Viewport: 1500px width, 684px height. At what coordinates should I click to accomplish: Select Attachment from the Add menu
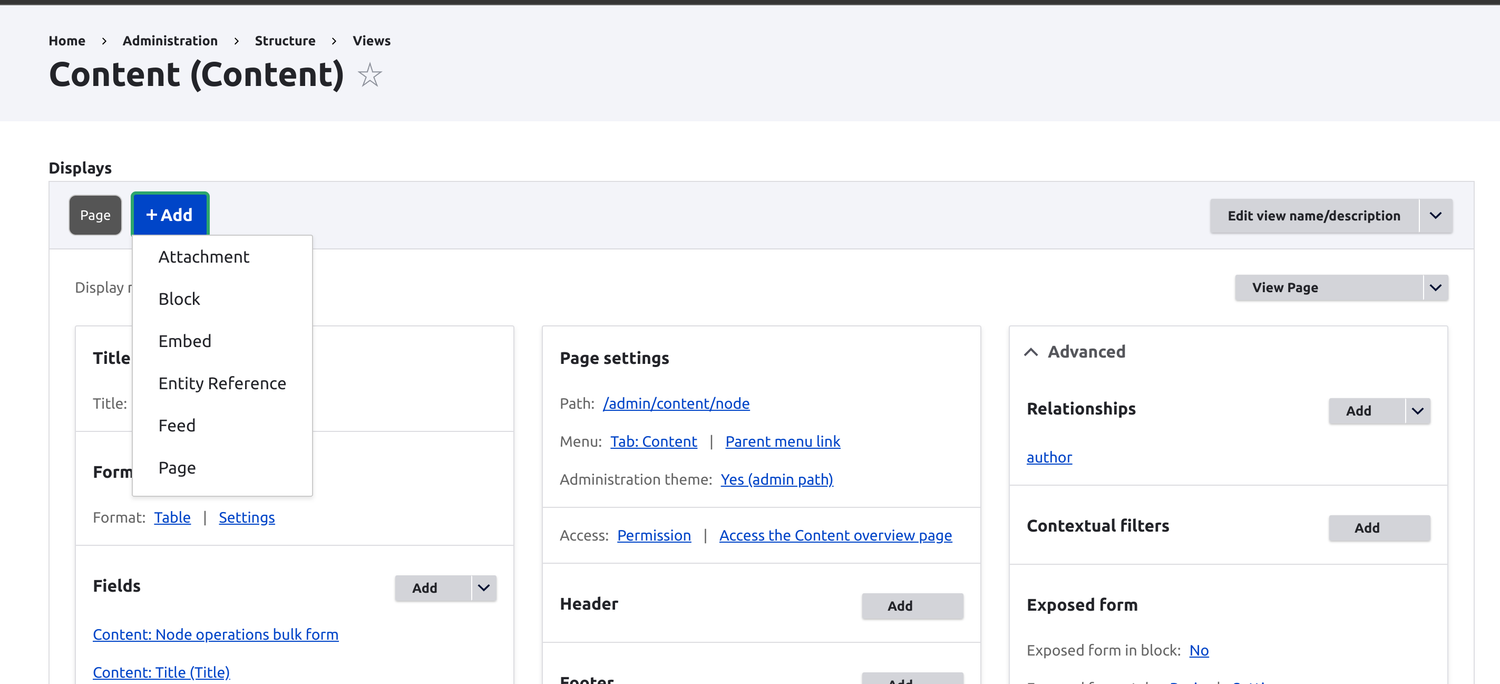pyautogui.click(x=203, y=257)
